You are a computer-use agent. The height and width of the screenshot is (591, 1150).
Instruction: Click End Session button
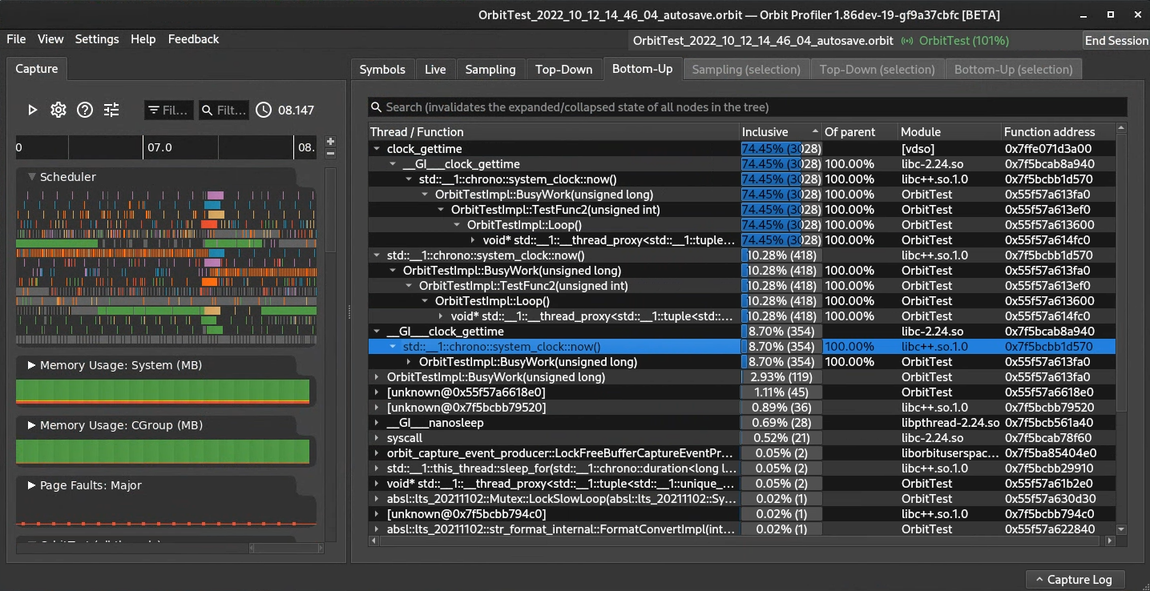click(1116, 41)
